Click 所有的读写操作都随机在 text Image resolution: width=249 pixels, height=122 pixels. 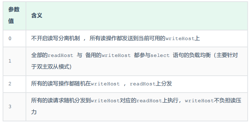(x=61, y=84)
